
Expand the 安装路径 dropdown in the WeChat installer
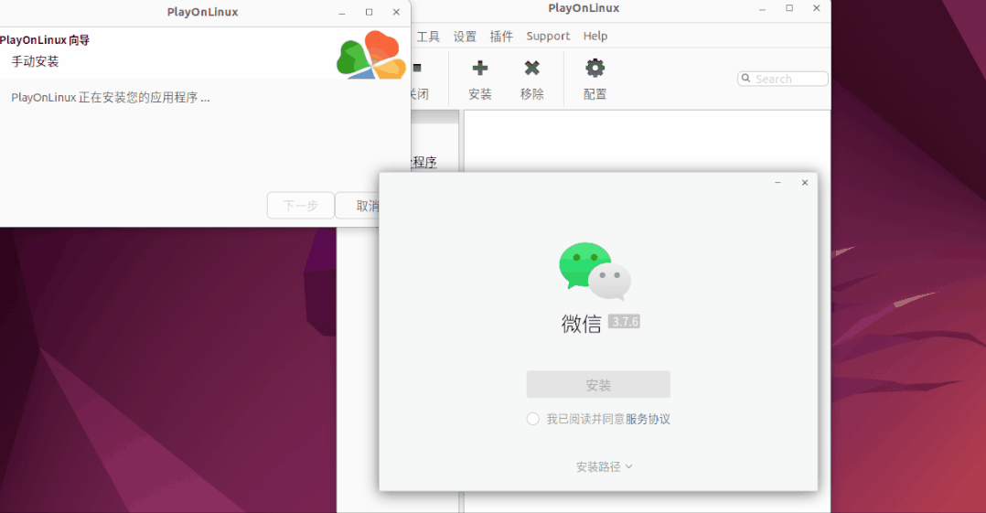[x=605, y=466]
